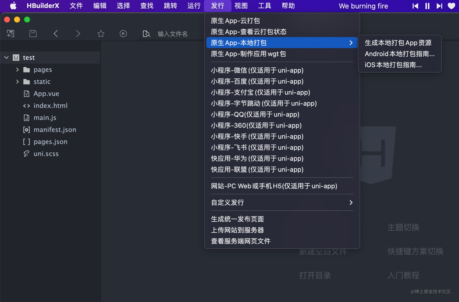Publish to 快应用-联盟
459x302 pixels.
point(282,169)
